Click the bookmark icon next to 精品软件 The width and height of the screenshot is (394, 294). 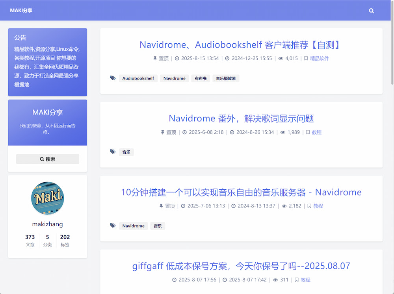pyautogui.click(x=306, y=59)
